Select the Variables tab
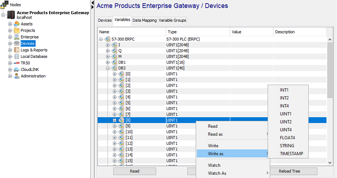337x178 pixels. point(122,20)
